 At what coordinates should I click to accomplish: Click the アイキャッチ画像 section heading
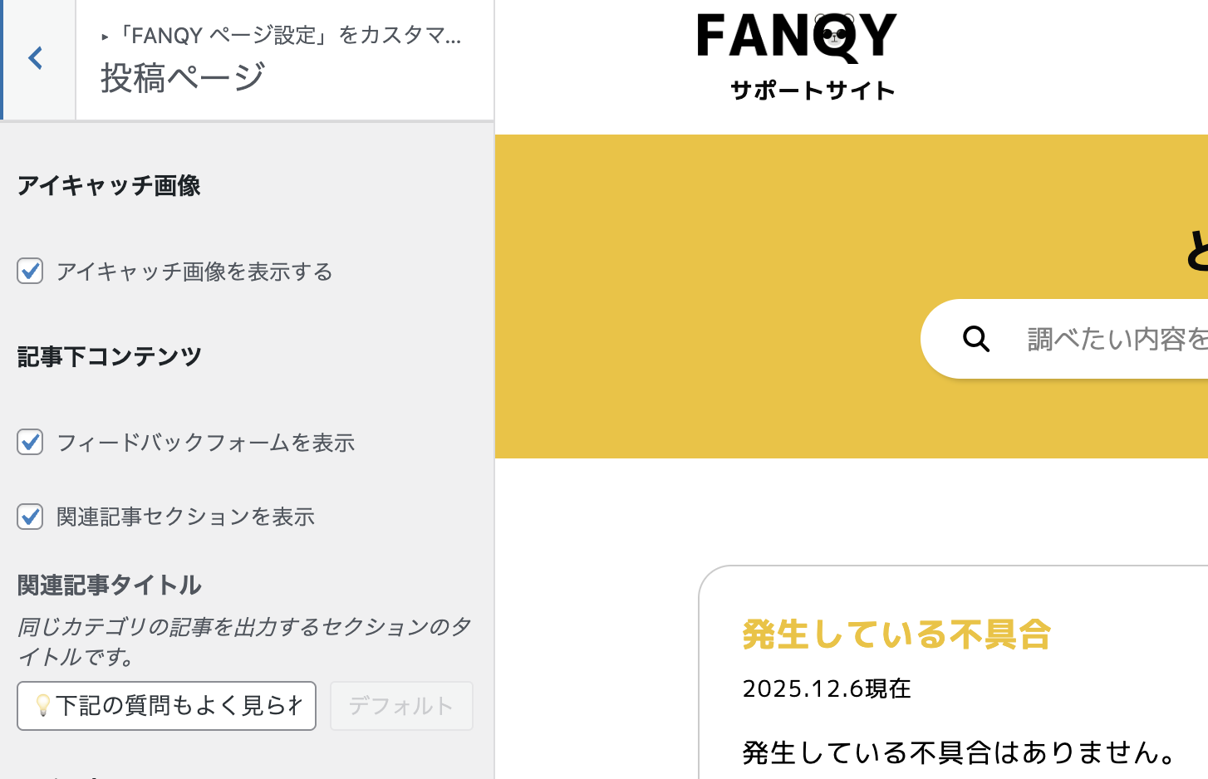click(x=109, y=185)
